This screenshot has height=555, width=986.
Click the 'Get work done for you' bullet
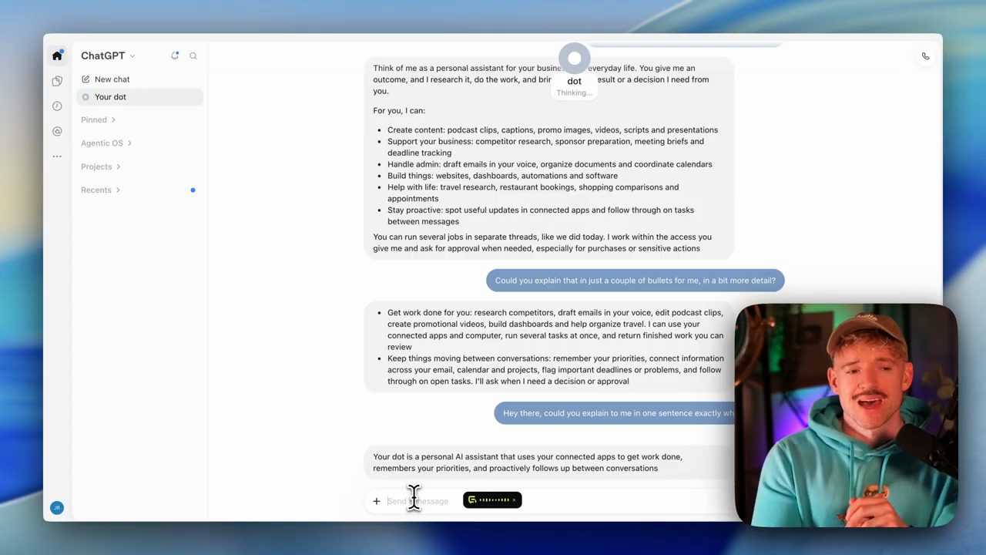[x=555, y=330]
